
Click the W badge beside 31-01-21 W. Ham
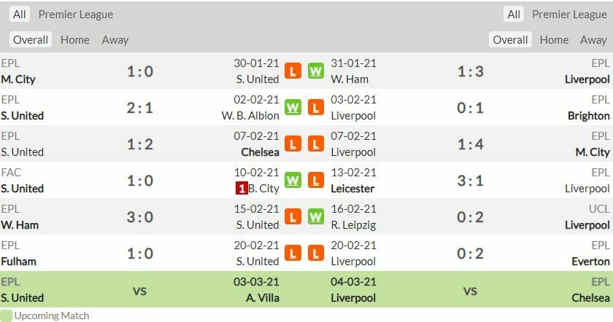tap(316, 71)
